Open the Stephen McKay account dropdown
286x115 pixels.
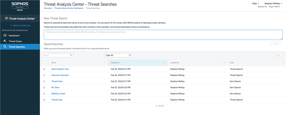(x=273, y=4)
